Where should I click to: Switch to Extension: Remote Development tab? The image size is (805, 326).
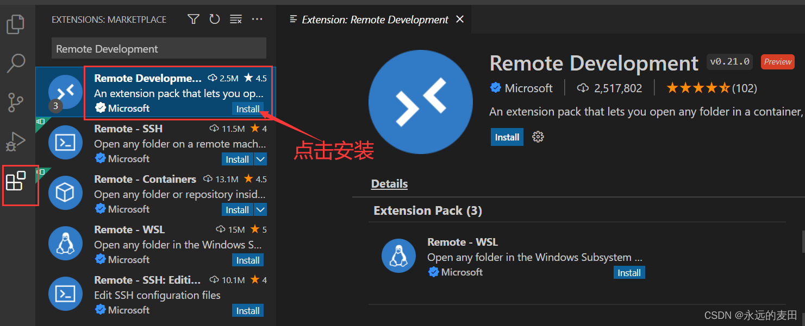(375, 20)
